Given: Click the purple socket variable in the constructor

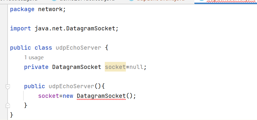Looking at the screenshot, I should click(49, 96).
